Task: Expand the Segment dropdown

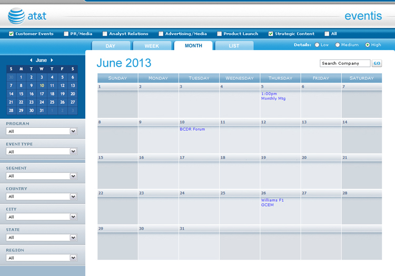Action: coord(42,176)
